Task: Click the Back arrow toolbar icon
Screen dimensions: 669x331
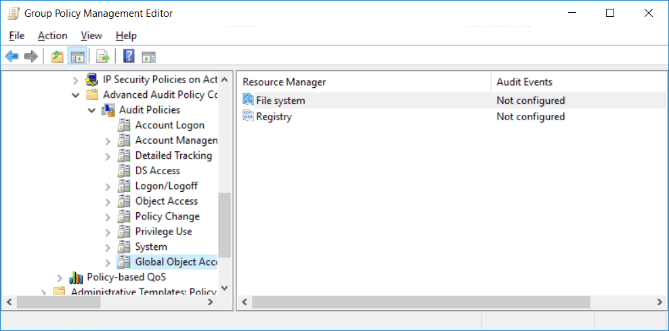Action: pyautogui.click(x=12, y=56)
